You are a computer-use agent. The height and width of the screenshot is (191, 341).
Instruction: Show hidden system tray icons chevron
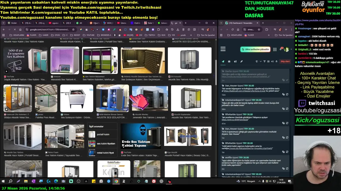(x=260, y=181)
